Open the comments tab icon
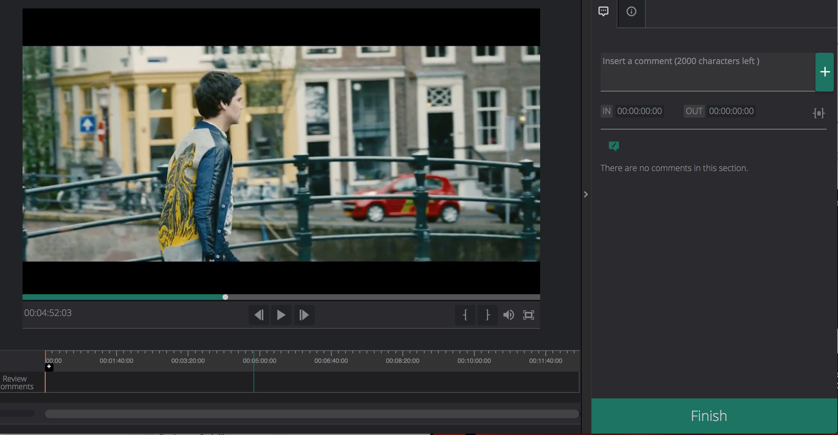 pos(603,12)
